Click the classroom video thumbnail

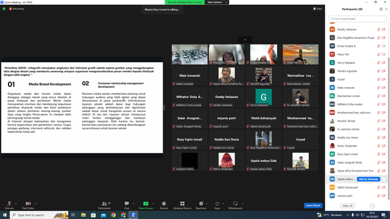point(190,54)
